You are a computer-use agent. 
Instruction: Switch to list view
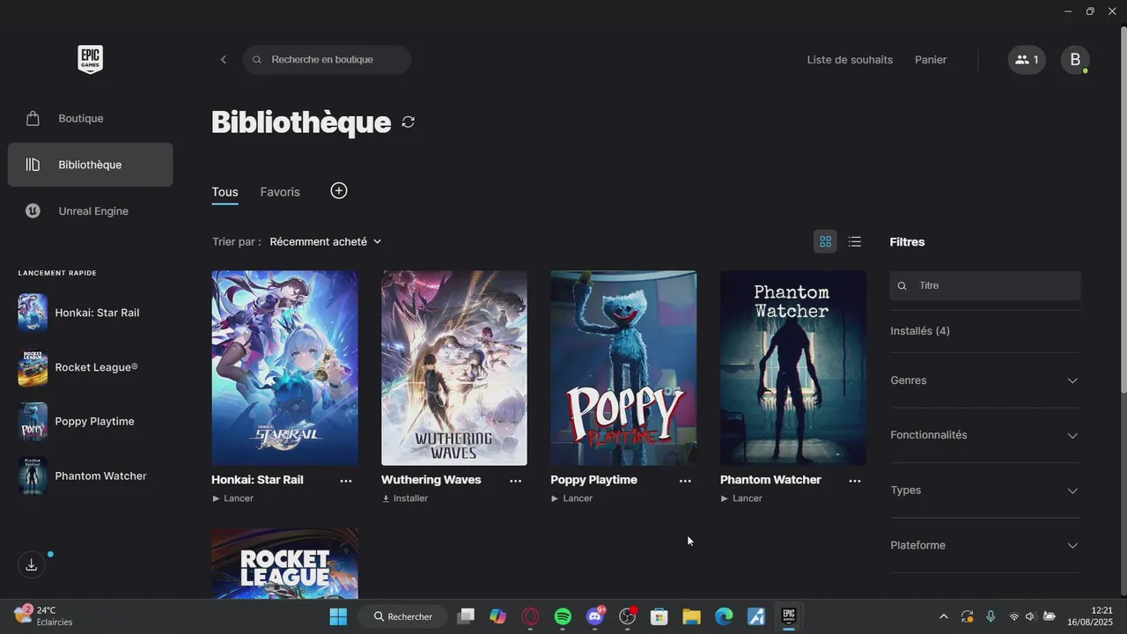pos(854,241)
